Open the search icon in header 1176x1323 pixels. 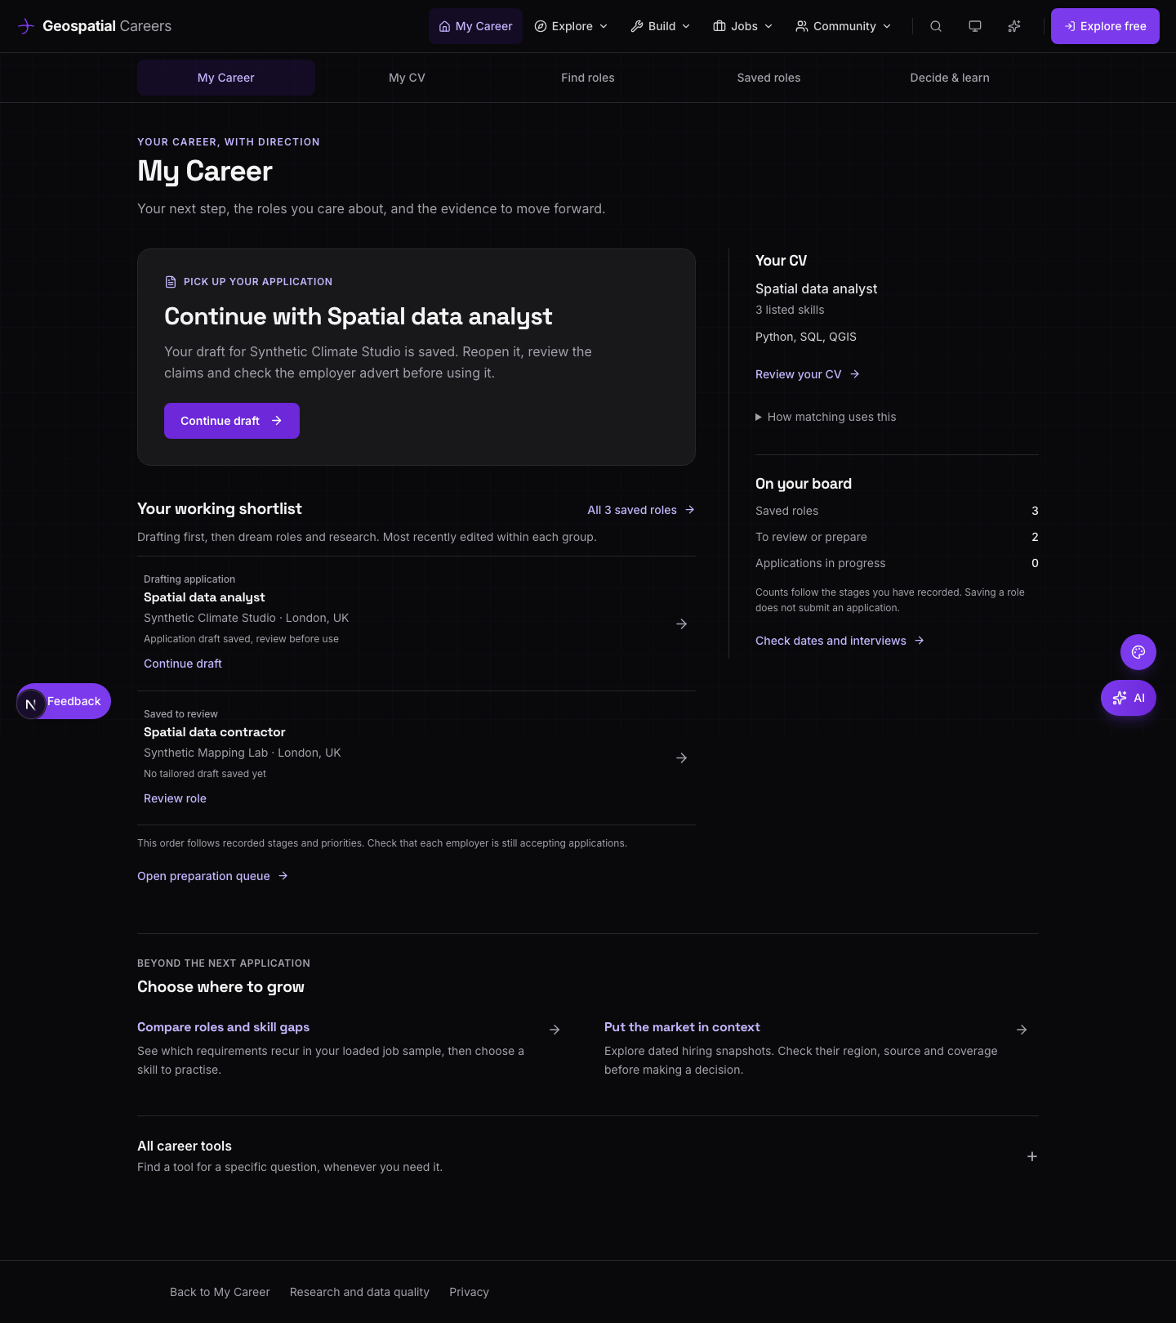point(936,26)
